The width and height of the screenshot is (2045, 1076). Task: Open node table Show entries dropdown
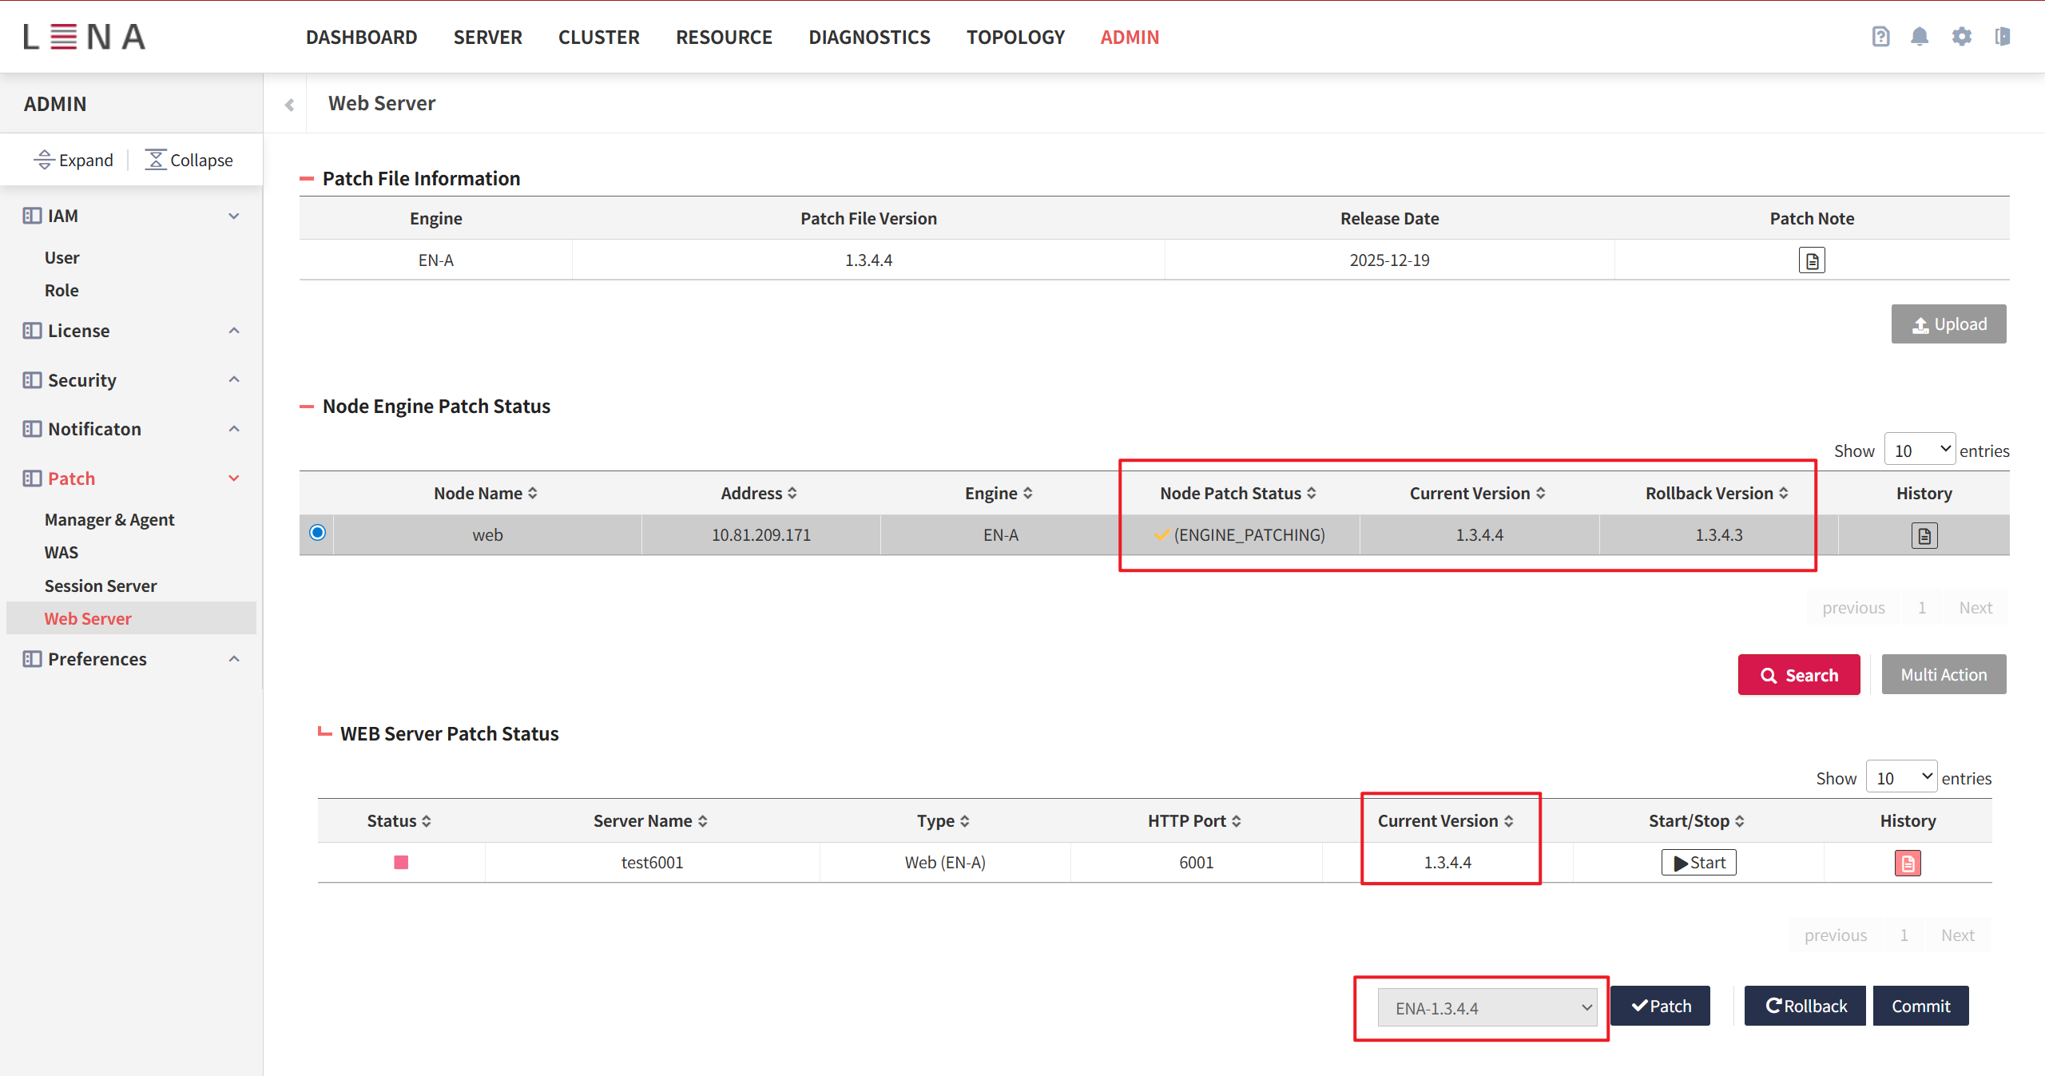(x=1920, y=451)
